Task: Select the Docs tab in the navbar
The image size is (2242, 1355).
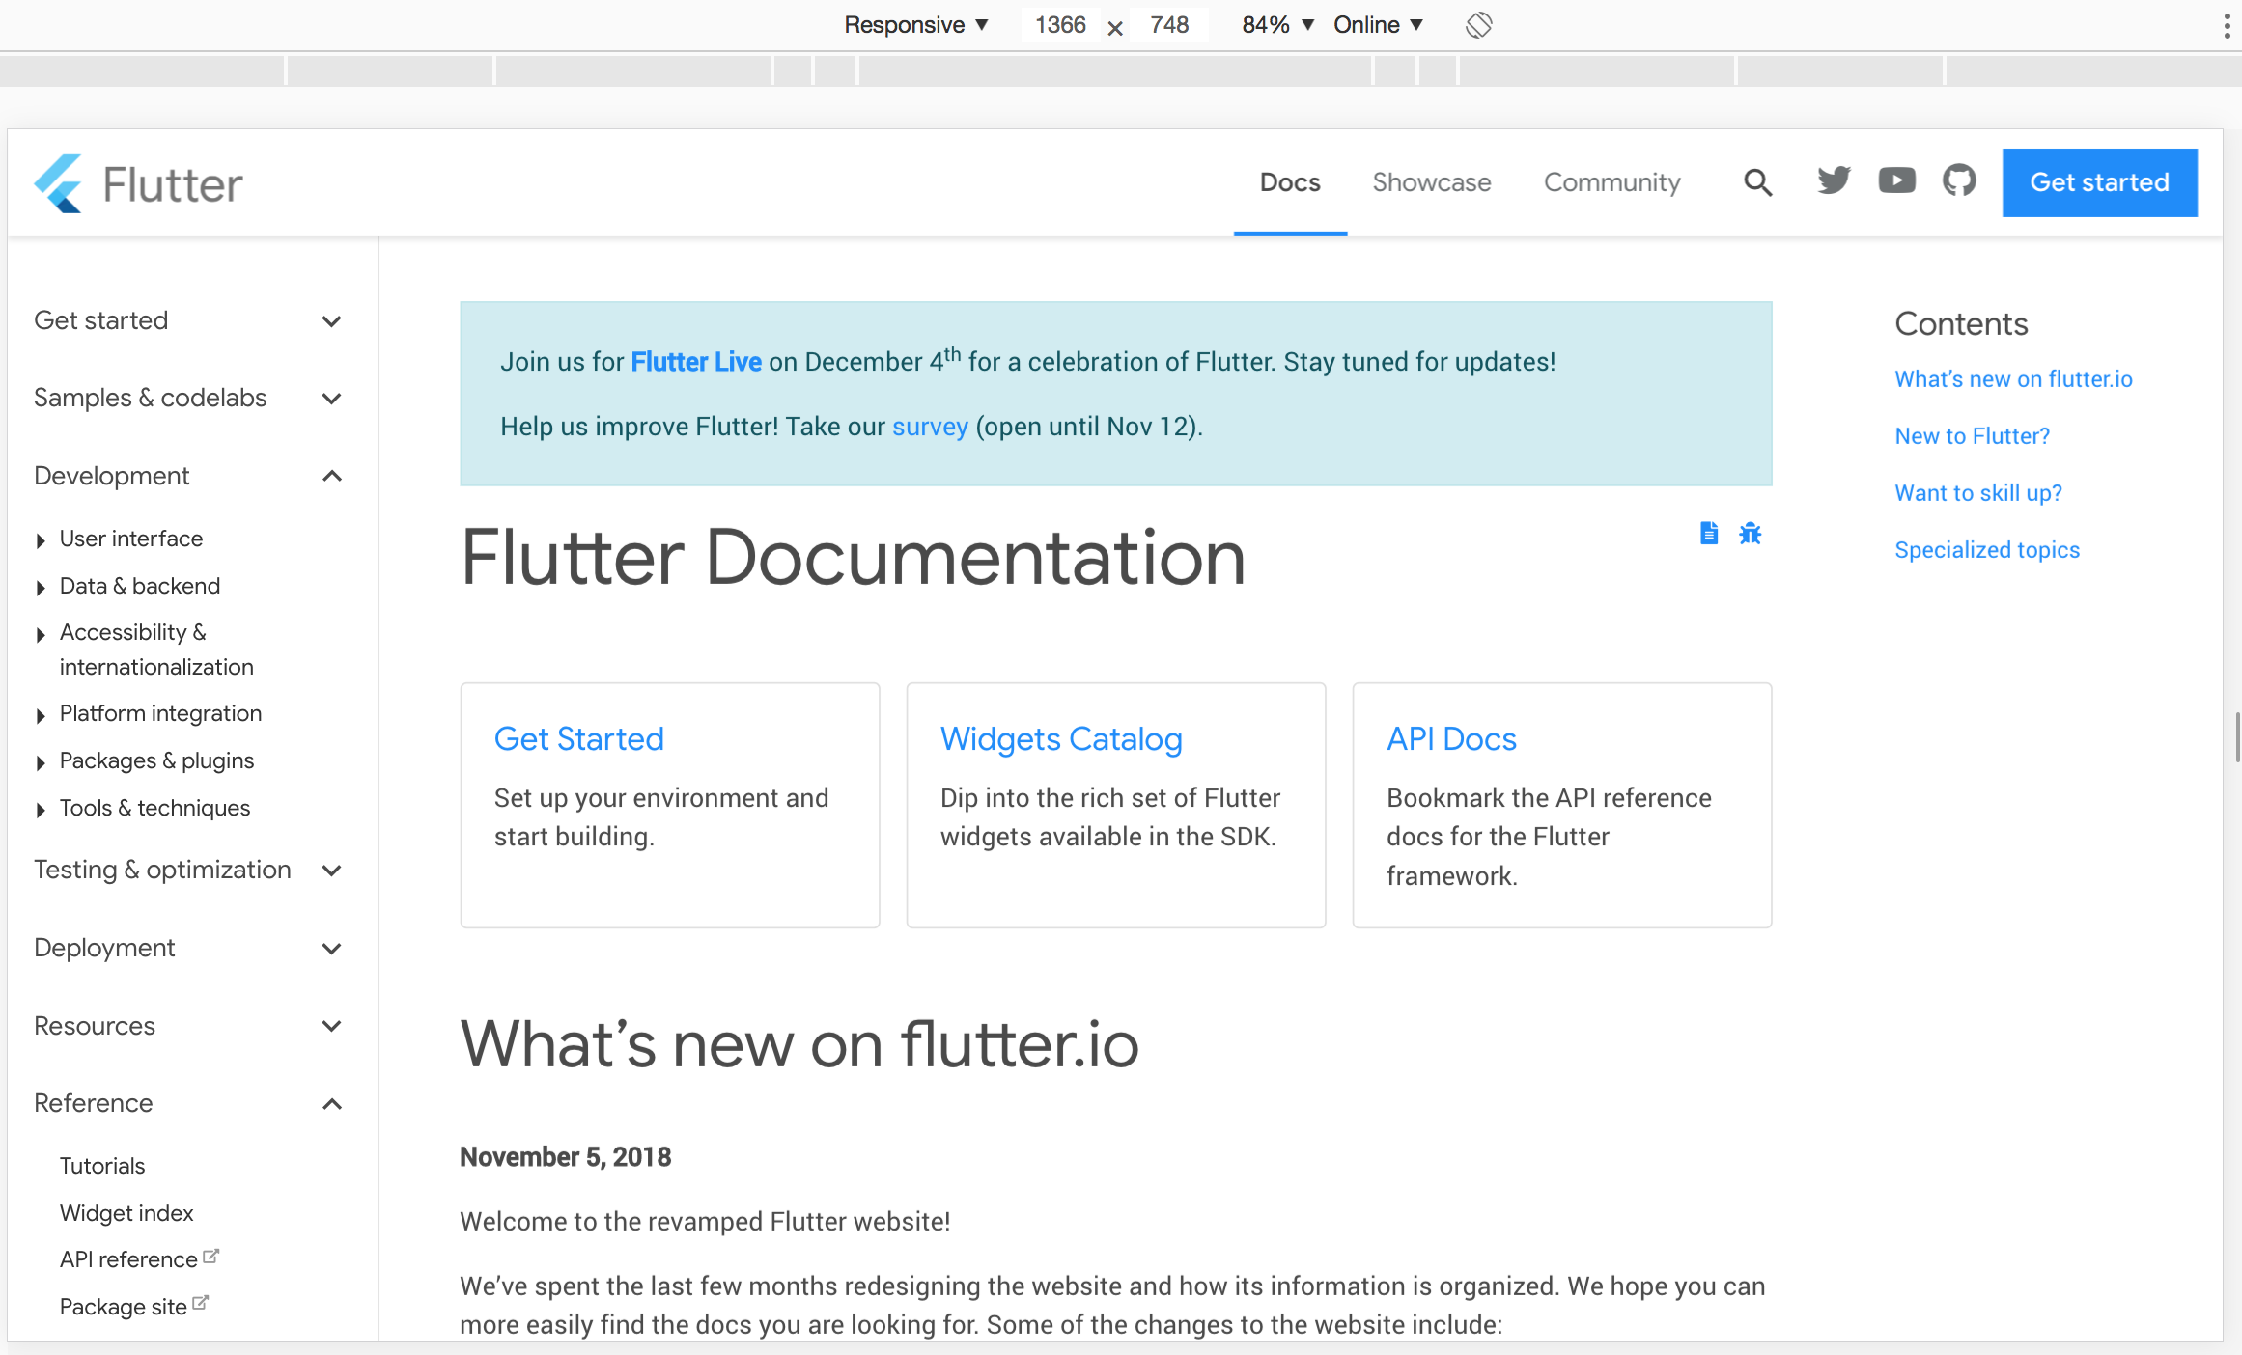Action: click(1290, 182)
